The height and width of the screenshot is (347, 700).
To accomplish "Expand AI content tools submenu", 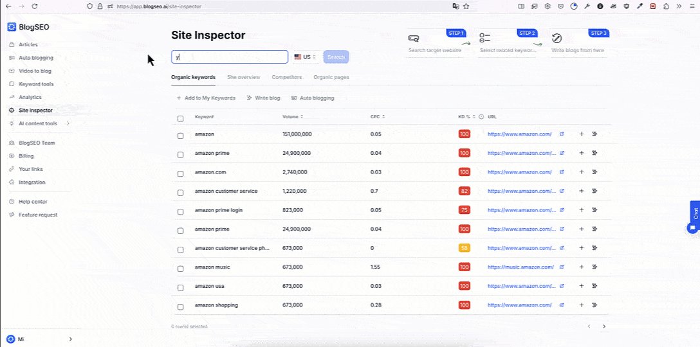I will (68, 123).
